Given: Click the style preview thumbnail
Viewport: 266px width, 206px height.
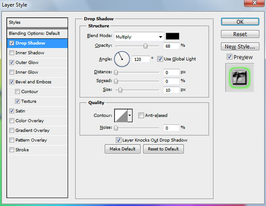Looking at the screenshot, I should click(x=239, y=78).
